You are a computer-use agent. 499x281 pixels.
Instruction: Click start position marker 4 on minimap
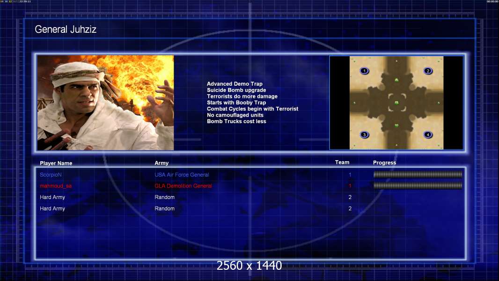pos(428,134)
